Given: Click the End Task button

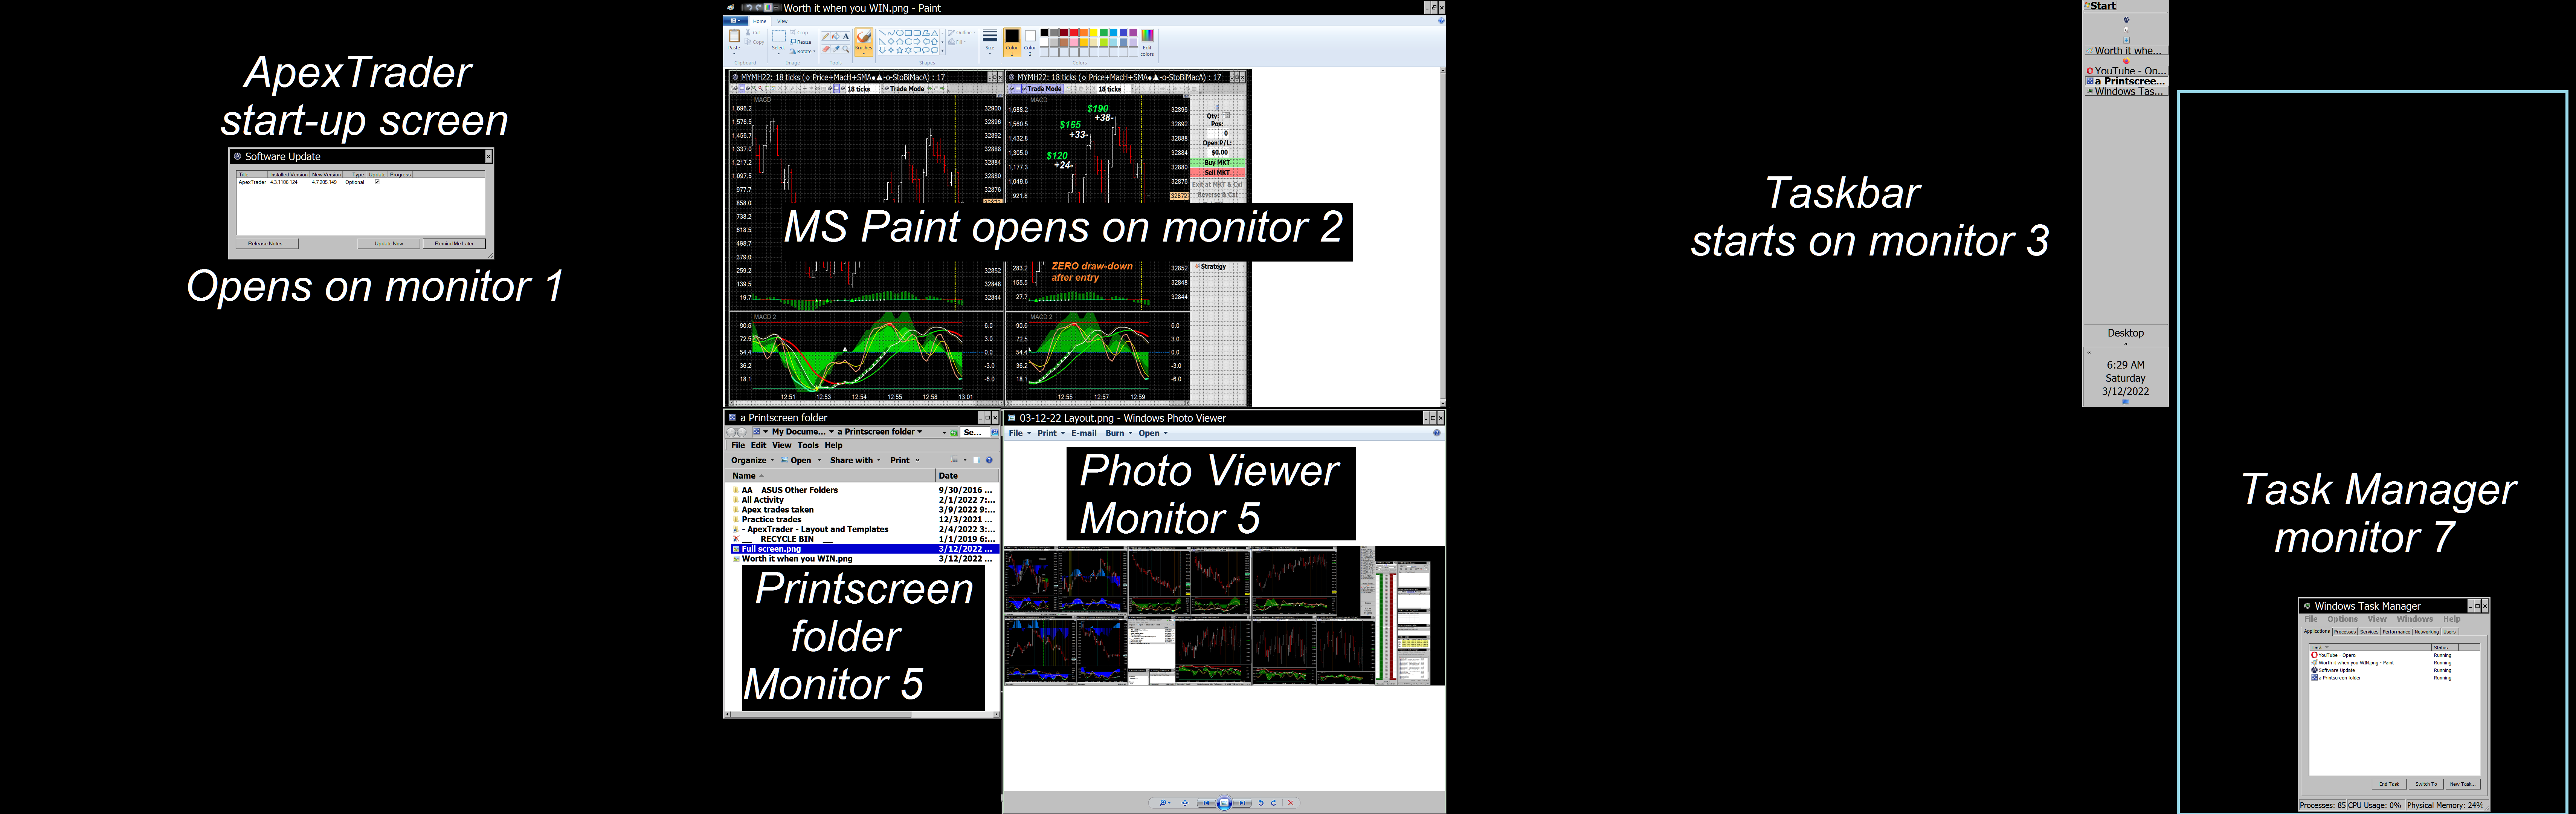Looking at the screenshot, I should (2389, 784).
